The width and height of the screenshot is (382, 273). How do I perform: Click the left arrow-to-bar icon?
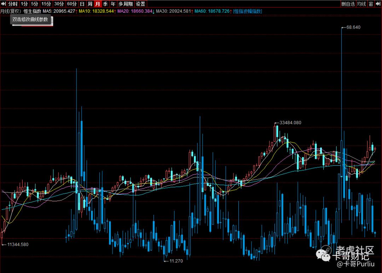point(4,4)
